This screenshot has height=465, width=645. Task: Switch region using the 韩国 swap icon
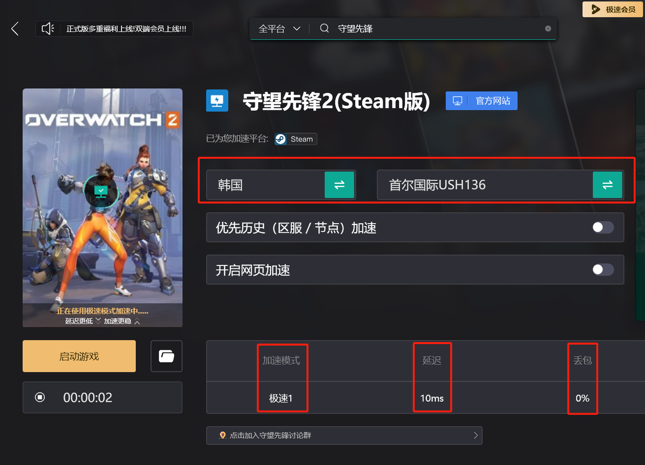(x=340, y=185)
